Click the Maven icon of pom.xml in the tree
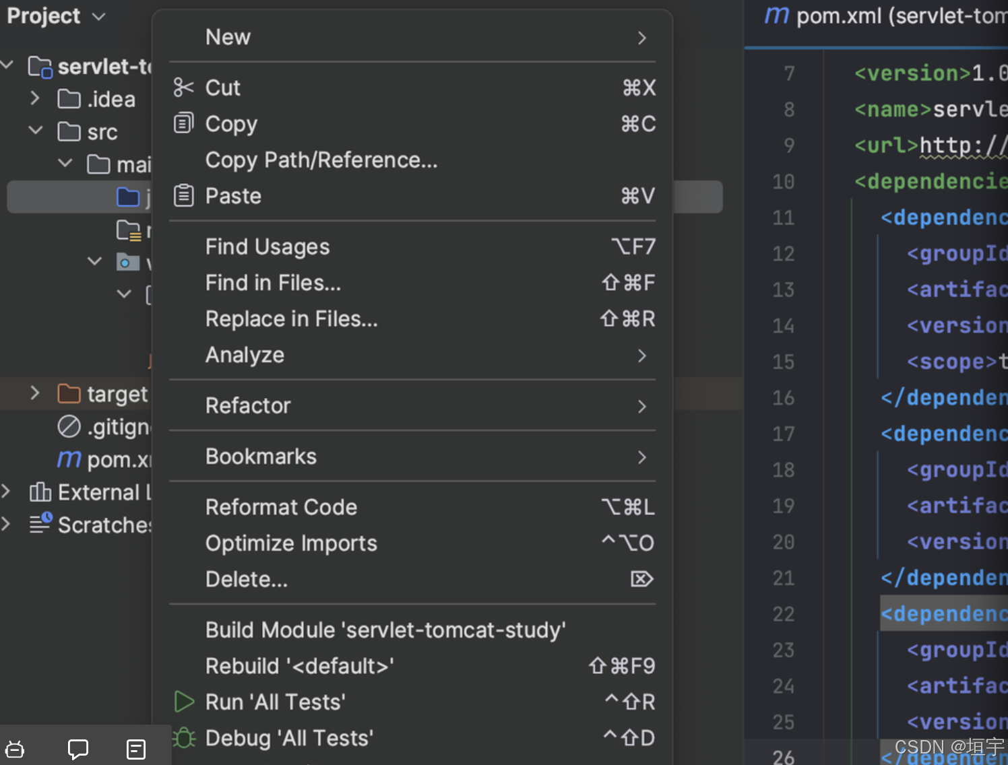 [69, 459]
